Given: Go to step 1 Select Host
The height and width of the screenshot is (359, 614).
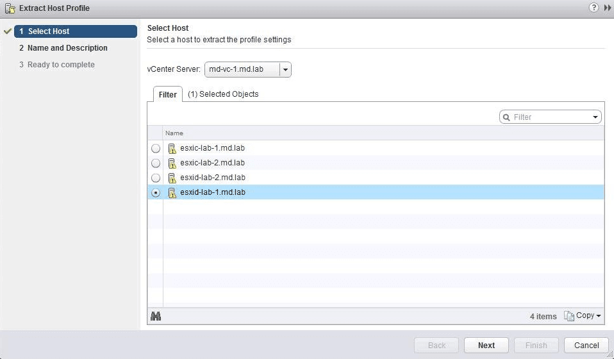Looking at the screenshot, I should [x=76, y=31].
